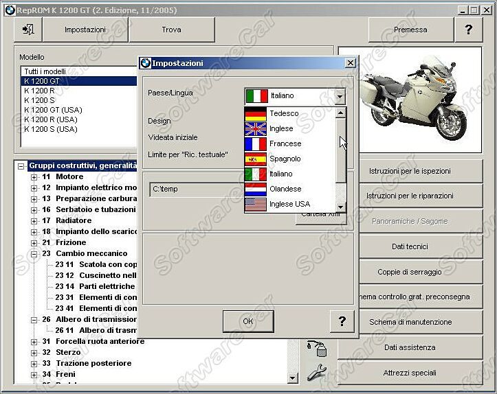Open the Paese/Lingua dropdown arrow
497x394 pixels.
pyautogui.click(x=340, y=97)
